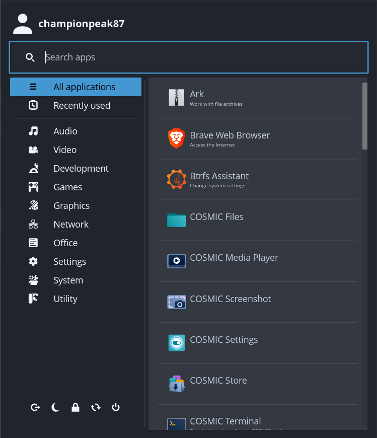Click the "Video" category label

point(65,150)
